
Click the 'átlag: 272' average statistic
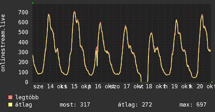pyautogui.click(x=135, y=105)
